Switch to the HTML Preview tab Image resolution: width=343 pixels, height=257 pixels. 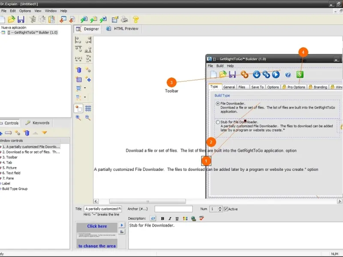tap(122, 29)
